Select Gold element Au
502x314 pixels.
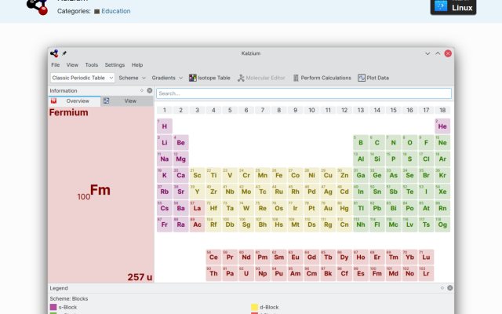pyautogui.click(x=328, y=208)
